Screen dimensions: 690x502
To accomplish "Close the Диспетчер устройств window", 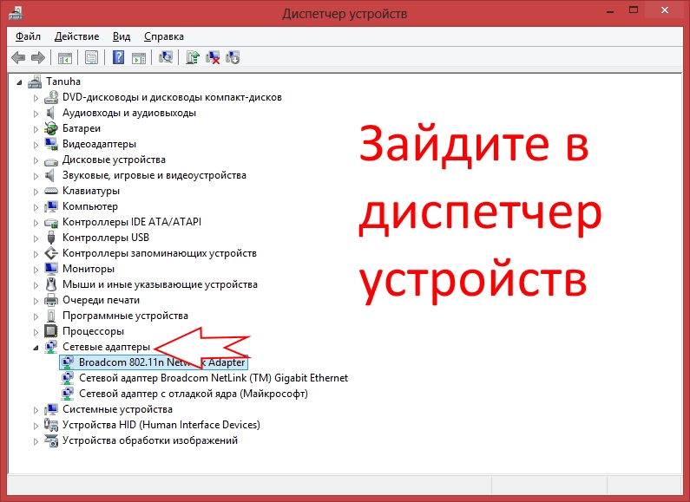I will pyautogui.click(x=665, y=10).
